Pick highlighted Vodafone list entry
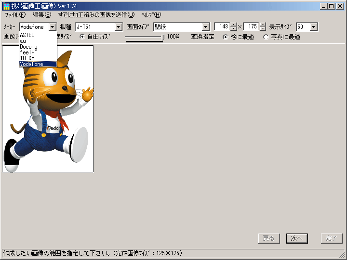Viewport: 347px width, 260px height. (38, 64)
